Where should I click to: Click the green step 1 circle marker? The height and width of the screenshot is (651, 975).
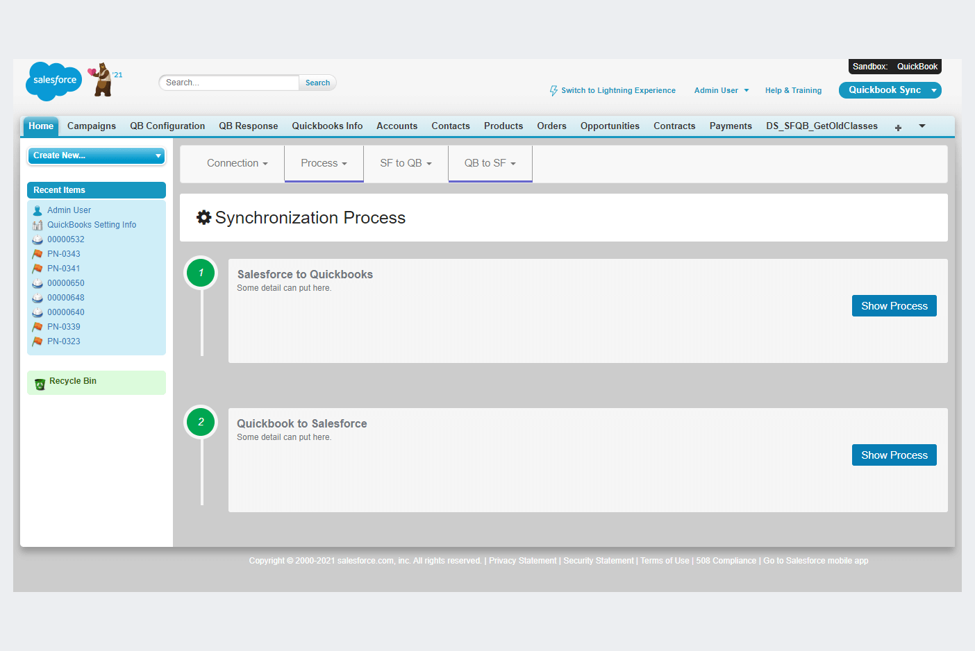click(x=201, y=273)
